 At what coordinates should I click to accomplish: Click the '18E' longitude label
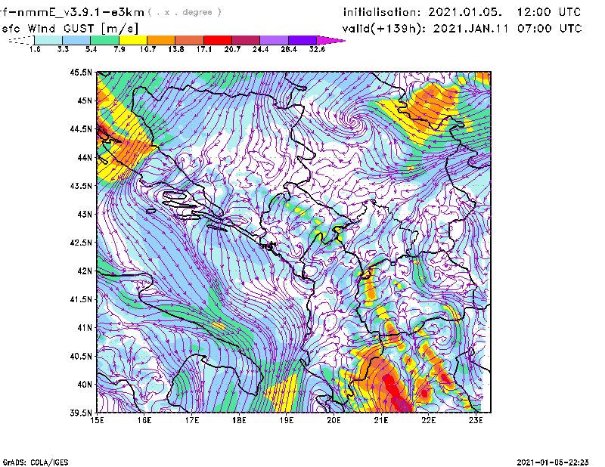coord(239,420)
